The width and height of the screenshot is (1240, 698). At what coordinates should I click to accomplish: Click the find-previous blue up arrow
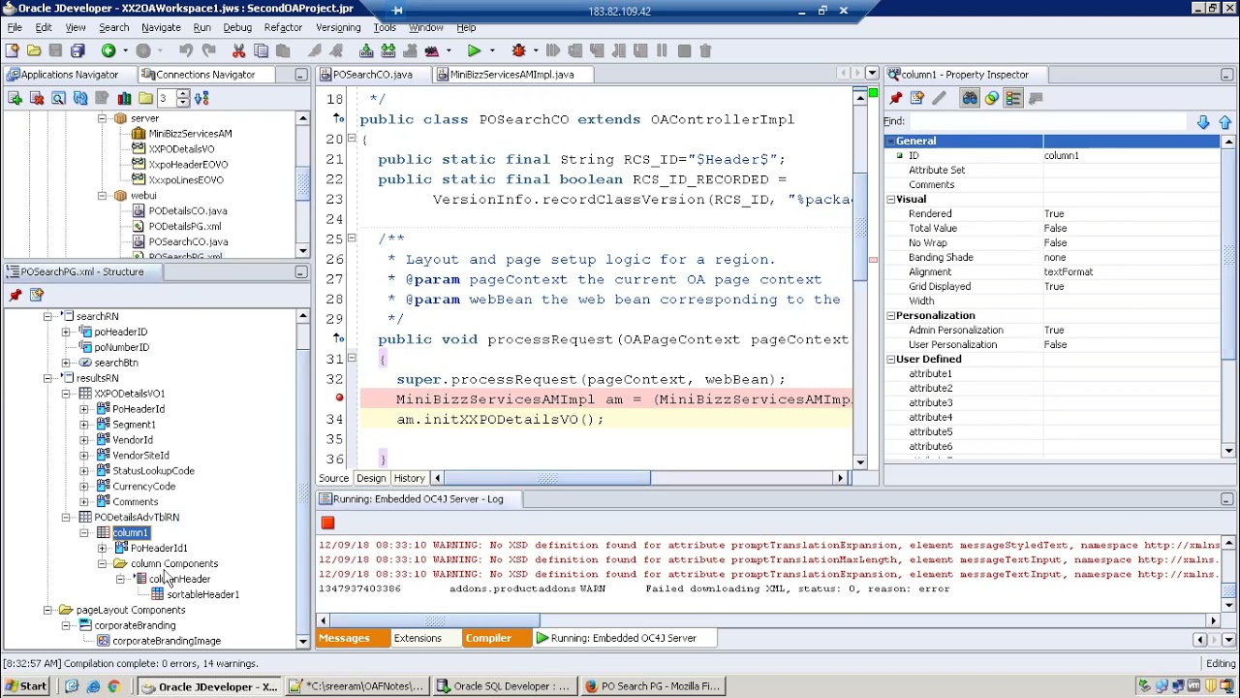click(x=1225, y=121)
